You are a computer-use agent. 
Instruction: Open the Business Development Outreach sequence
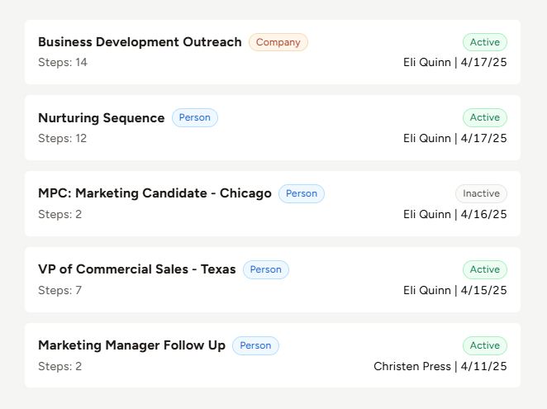pyautogui.click(x=140, y=42)
